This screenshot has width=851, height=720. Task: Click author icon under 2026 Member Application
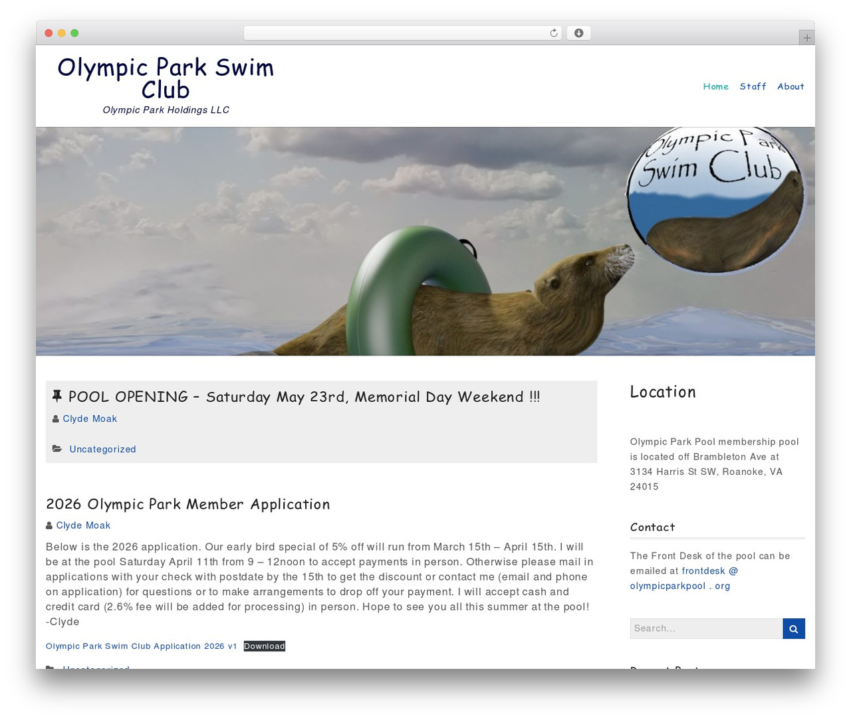pyautogui.click(x=49, y=525)
